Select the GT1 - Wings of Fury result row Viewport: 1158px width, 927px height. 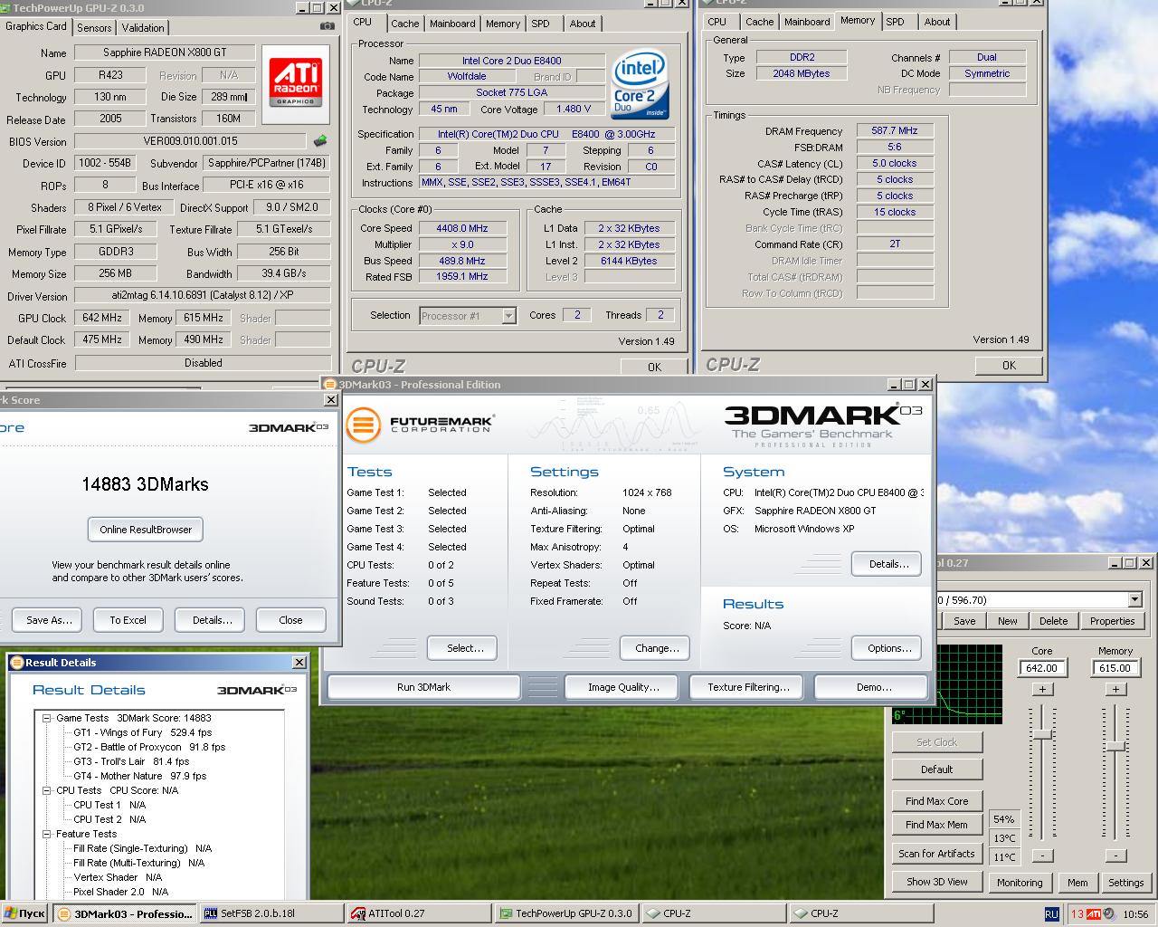coord(143,732)
